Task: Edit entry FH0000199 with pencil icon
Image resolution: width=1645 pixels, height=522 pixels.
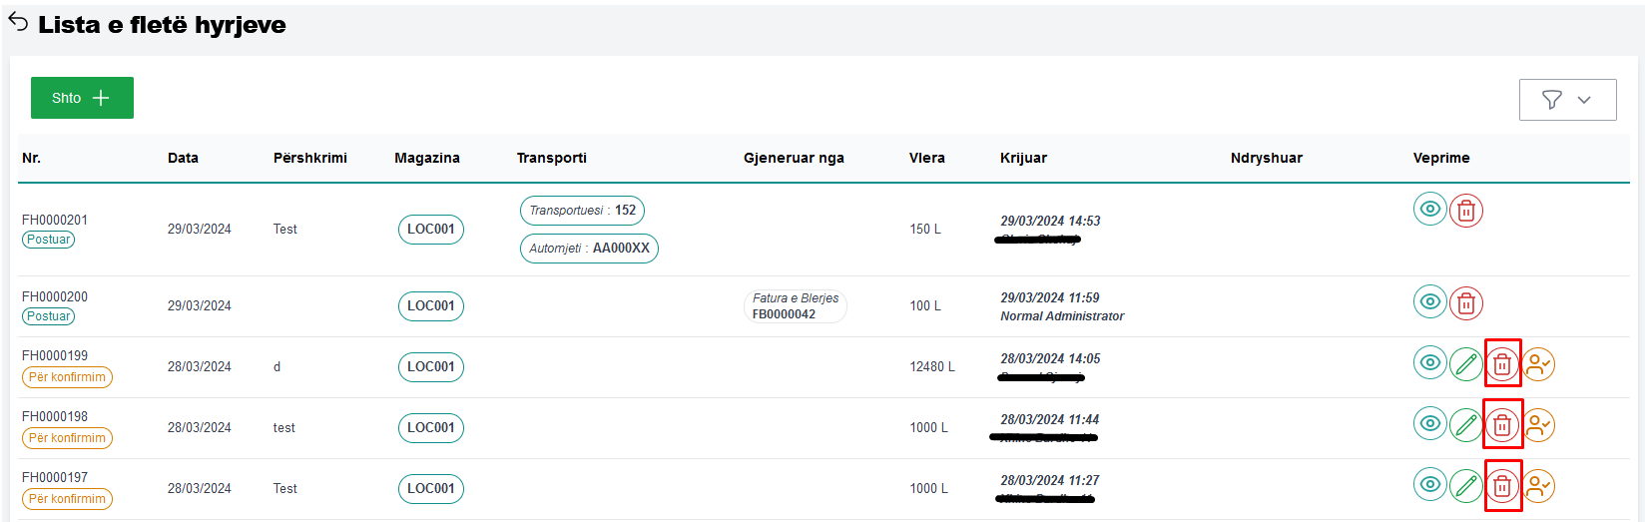Action: coord(1465,365)
